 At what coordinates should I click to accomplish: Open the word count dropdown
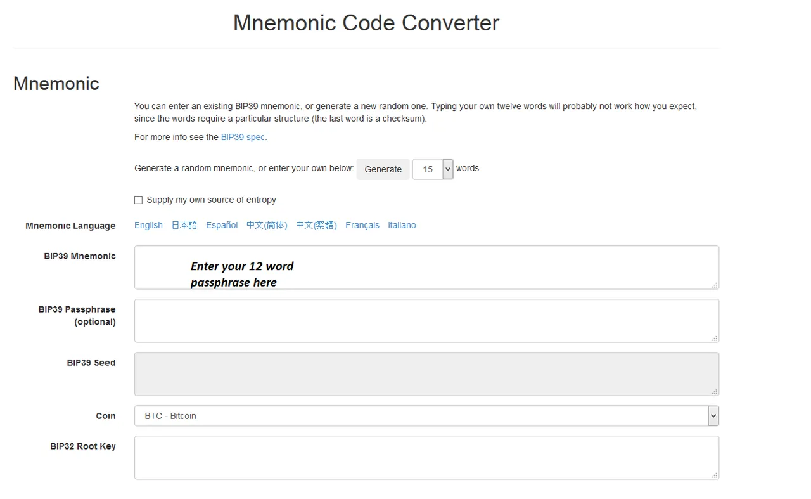433,169
